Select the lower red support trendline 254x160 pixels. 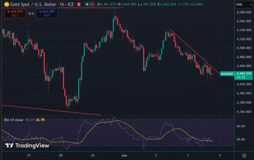52,110
